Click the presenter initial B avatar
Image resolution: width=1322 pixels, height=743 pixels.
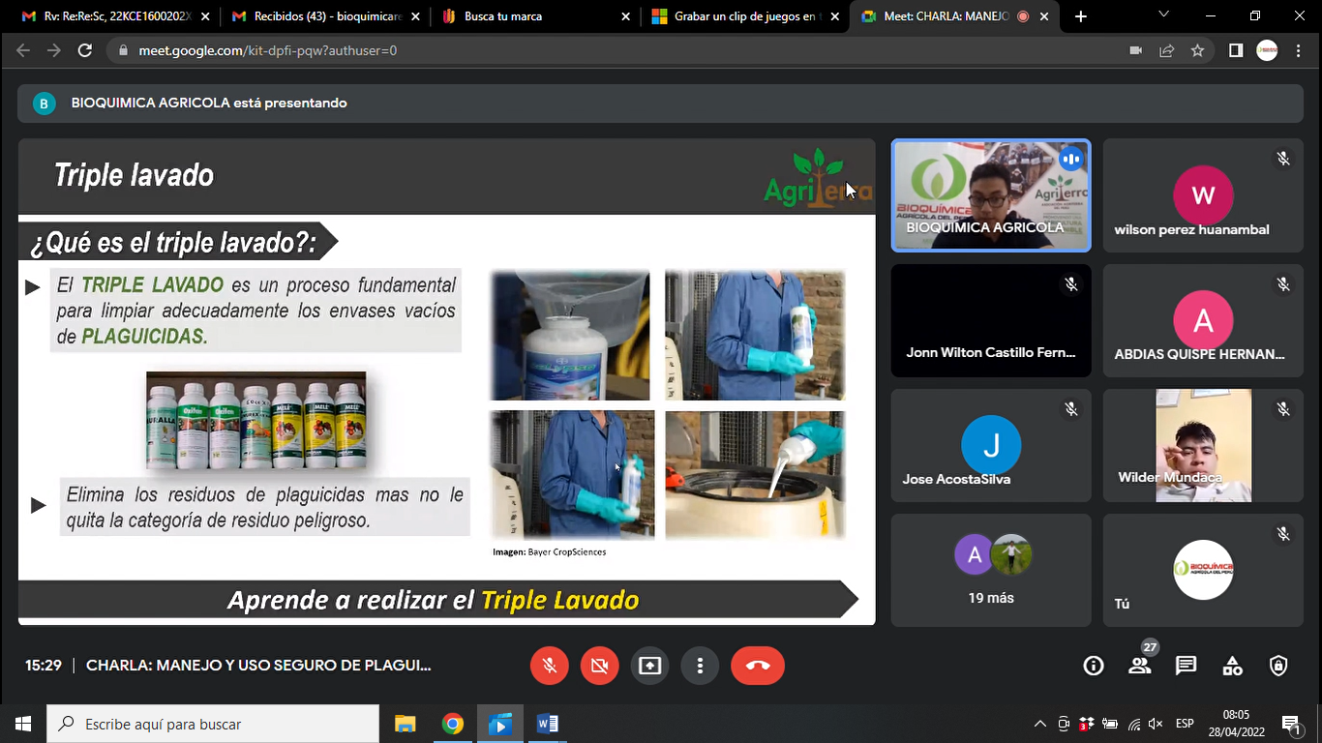point(45,104)
